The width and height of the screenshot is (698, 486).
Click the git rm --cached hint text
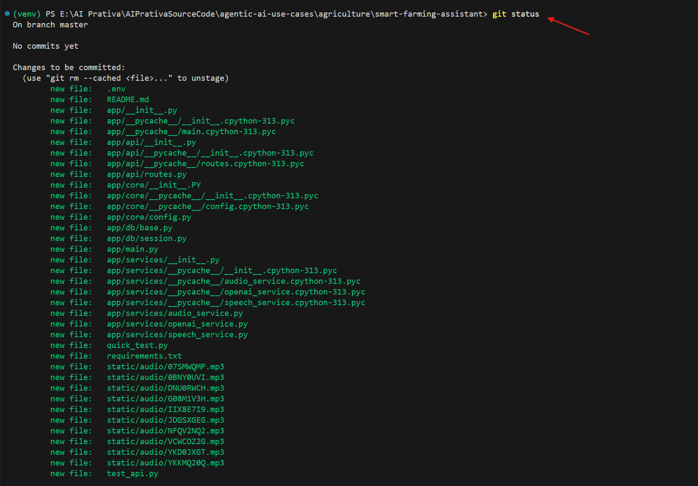tap(126, 78)
